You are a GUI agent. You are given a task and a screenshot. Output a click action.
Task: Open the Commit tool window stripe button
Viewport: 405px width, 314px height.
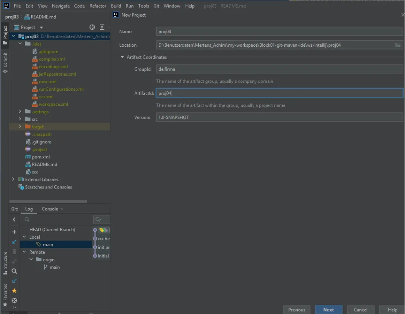[x=5, y=63]
